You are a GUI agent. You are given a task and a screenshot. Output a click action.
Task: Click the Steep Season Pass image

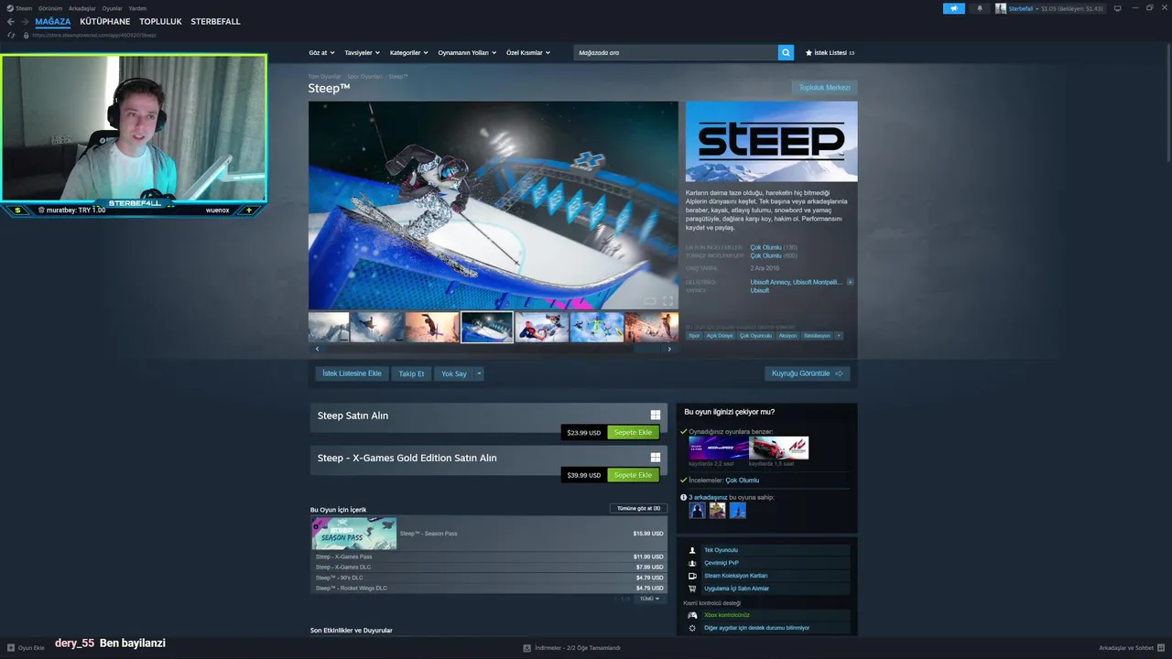pyautogui.click(x=353, y=534)
